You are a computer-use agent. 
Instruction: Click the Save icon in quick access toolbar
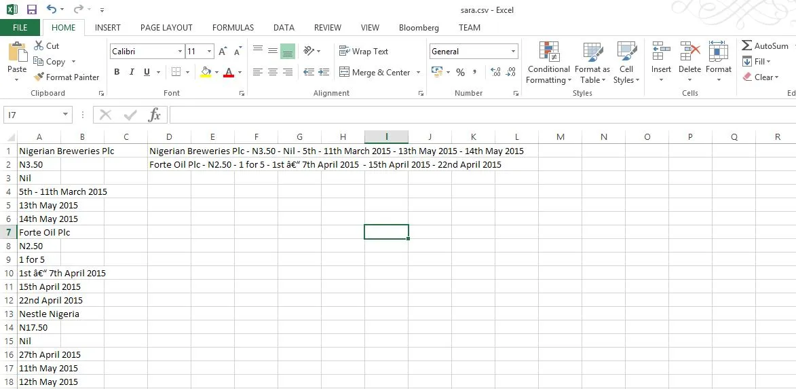31,9
